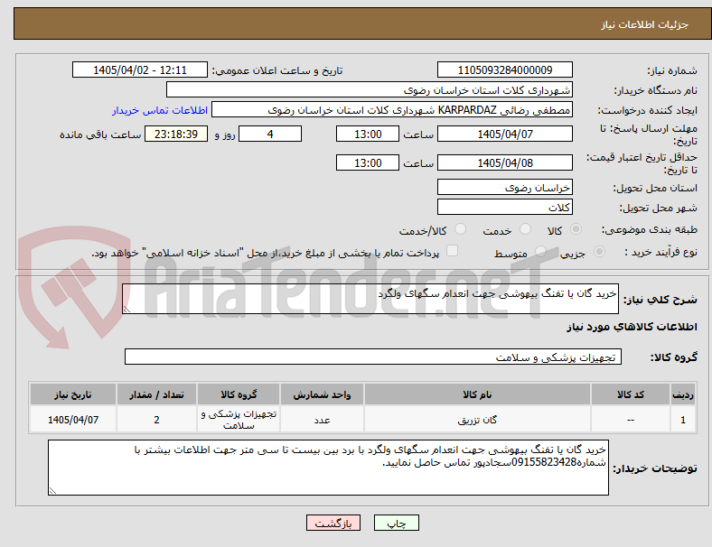Click the بازگشت (back) button
Screen dimensions: 712x547
[333, 523]
